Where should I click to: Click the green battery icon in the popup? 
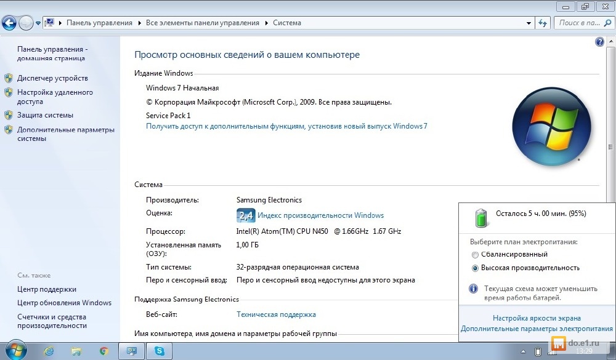(x=481, y=218)
